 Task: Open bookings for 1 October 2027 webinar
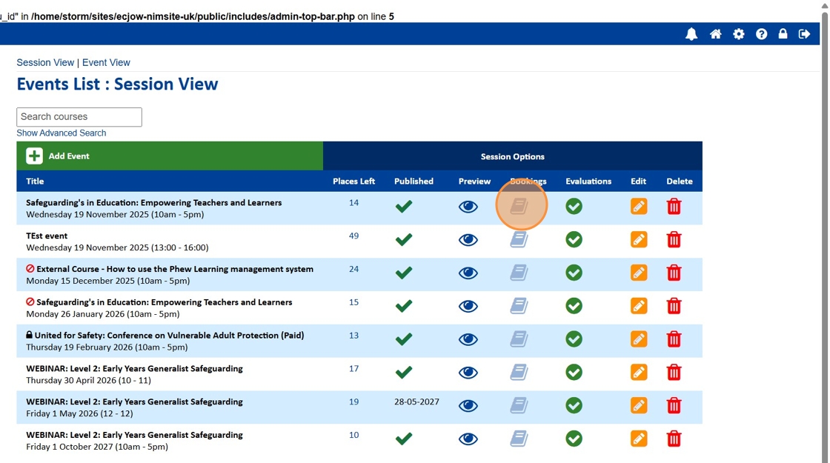point(519,439)
